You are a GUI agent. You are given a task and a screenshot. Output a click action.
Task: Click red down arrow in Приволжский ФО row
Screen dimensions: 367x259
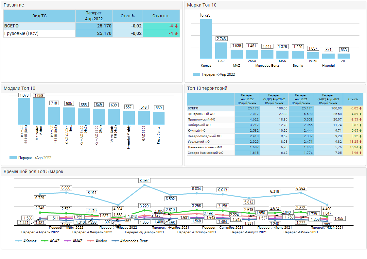(x=360, y=120)
